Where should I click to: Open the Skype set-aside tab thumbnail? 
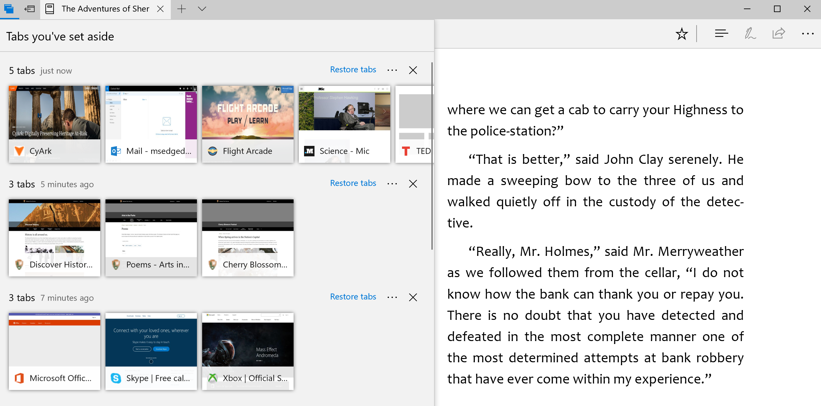(151, 351)
